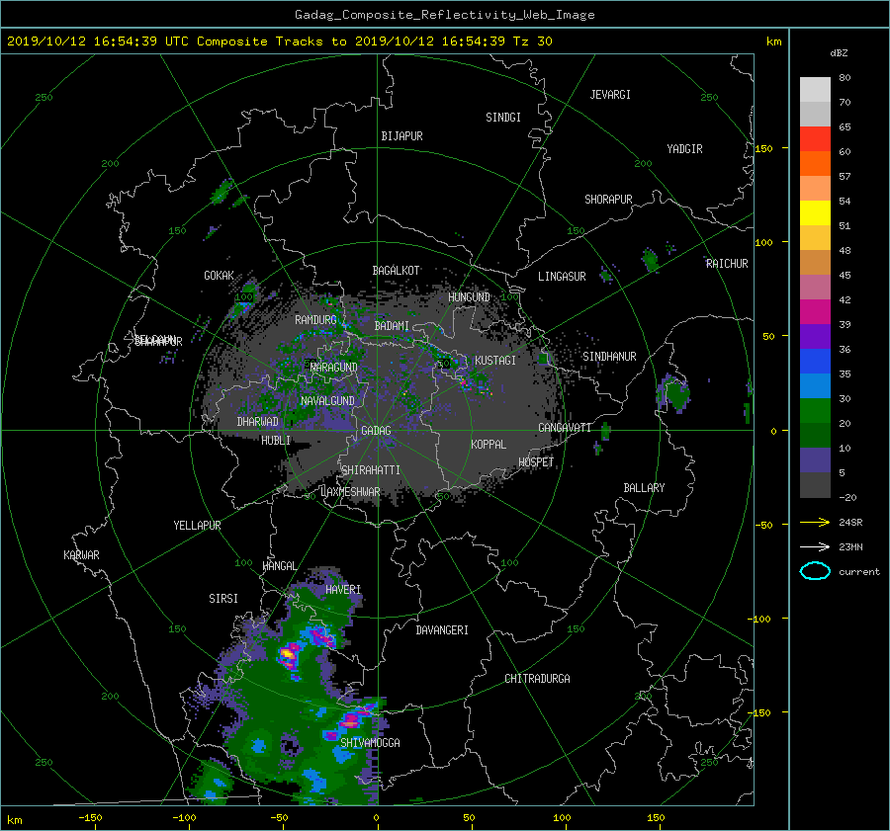
Task: Click the cyan current track ellipse
Action: click(x=815, y=571)
